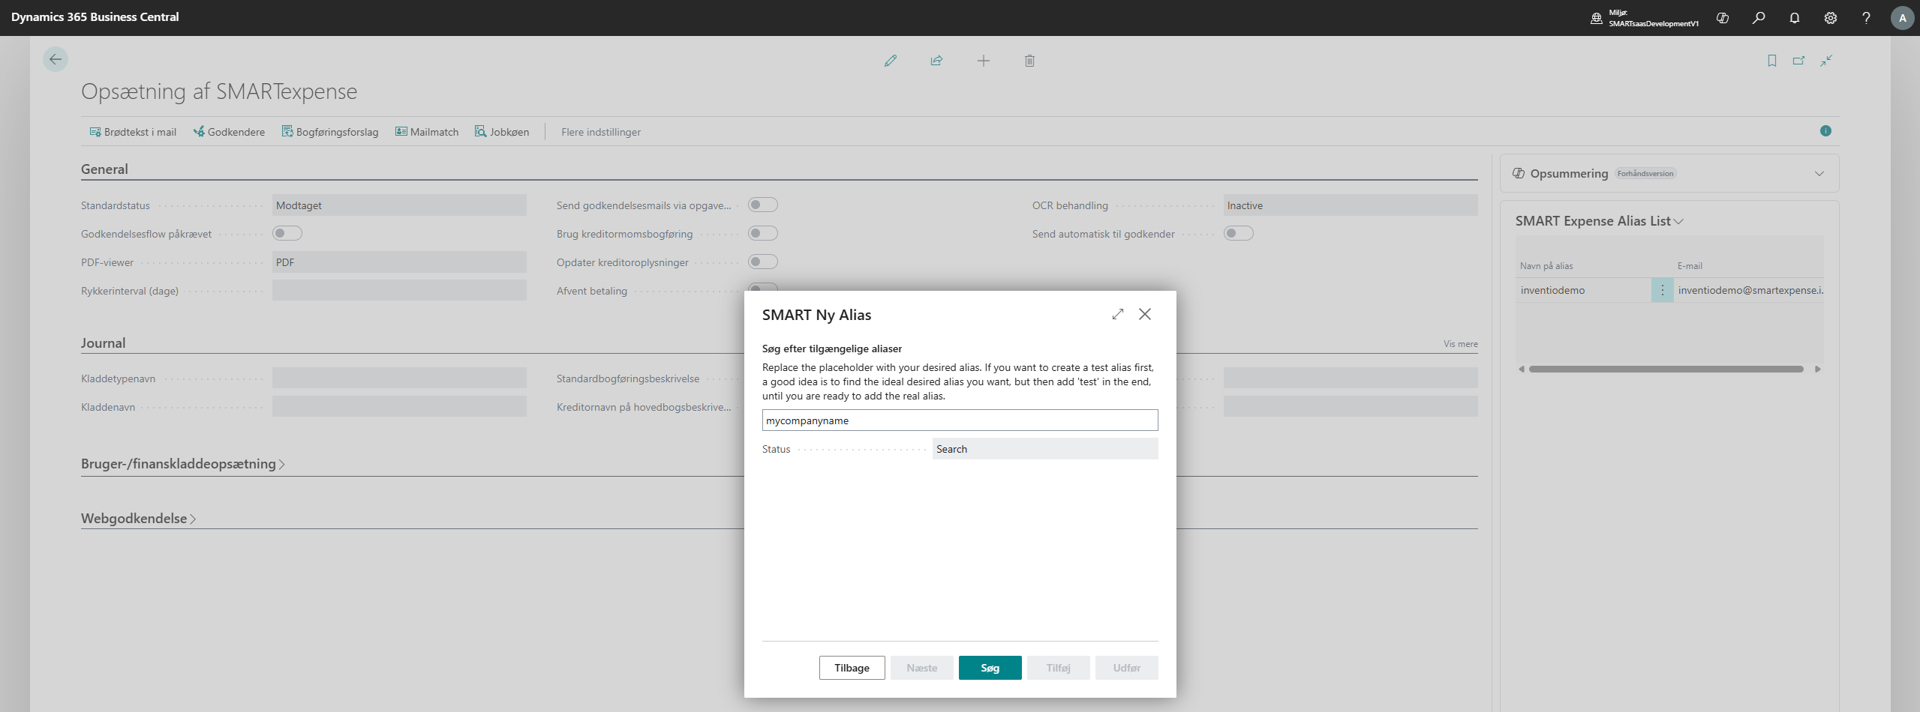
Task: Toggle Send automatisk til godkender
Action: pyautogui.click(x=1238, y=234)
